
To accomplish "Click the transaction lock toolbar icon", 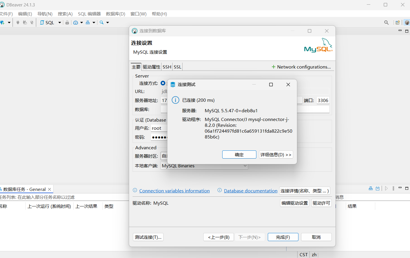I will (x=67, y=22).
